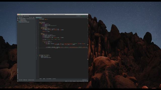The width and height of the screenshot is (161, 90).
Task: Click the indent spaces widget in status bar
Action: pos(74,81)
